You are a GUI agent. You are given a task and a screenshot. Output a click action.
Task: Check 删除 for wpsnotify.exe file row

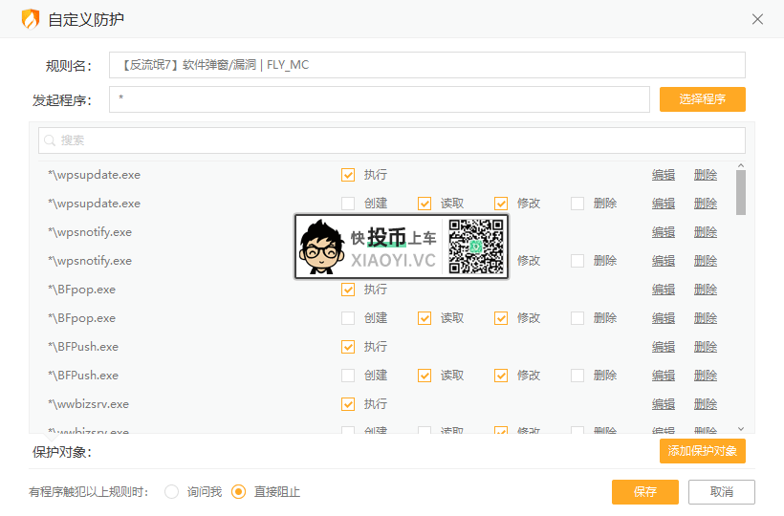[x=577, y=261]
